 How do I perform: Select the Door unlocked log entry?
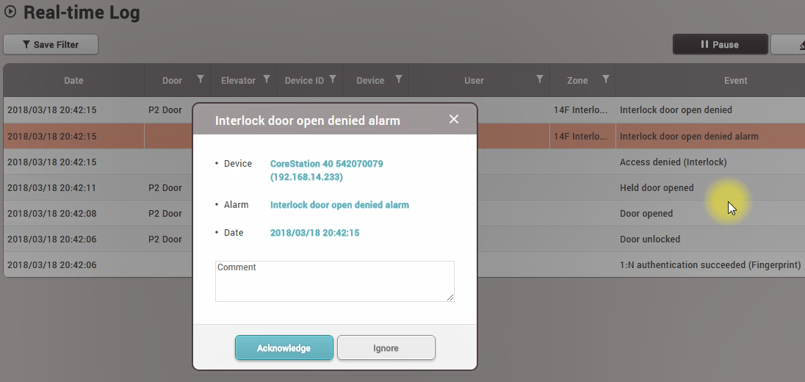click(x=649, y=239)
